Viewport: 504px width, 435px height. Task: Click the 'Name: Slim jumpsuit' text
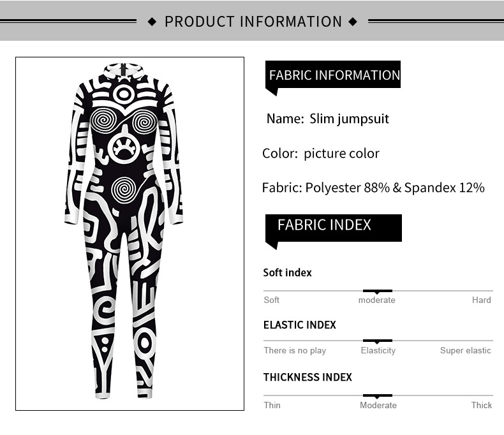pyautogui.click(x=327, y=119)
